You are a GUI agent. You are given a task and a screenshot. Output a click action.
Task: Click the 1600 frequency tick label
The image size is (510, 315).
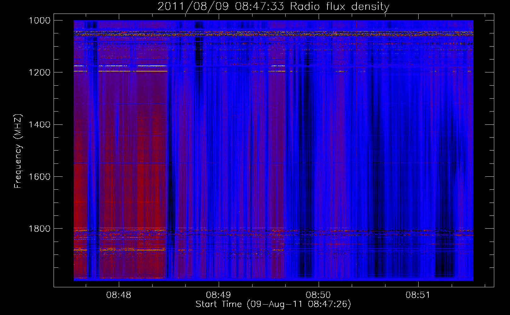pos(40,177)
